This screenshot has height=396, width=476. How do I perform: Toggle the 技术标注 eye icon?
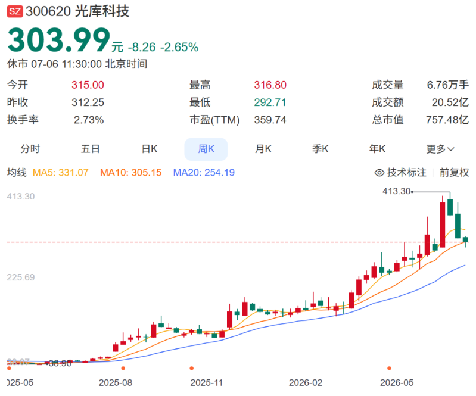pyautogui.click(x=379, y=173)
